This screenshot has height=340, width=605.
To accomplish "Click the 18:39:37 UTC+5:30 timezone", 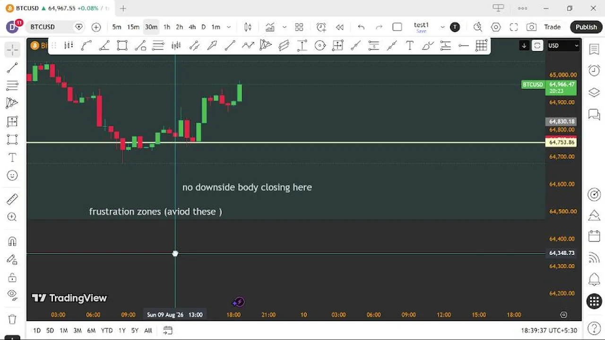I will (x=548, y=331).
